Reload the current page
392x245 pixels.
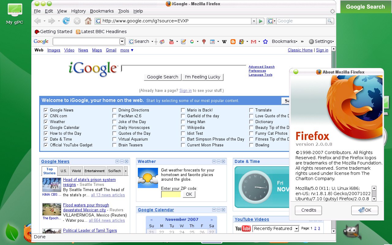[66, 21]
